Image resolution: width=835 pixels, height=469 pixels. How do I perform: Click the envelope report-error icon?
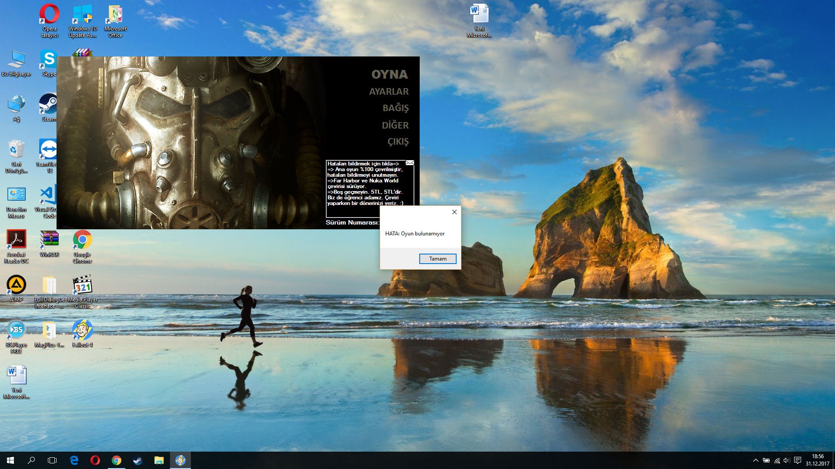point(410,163)
